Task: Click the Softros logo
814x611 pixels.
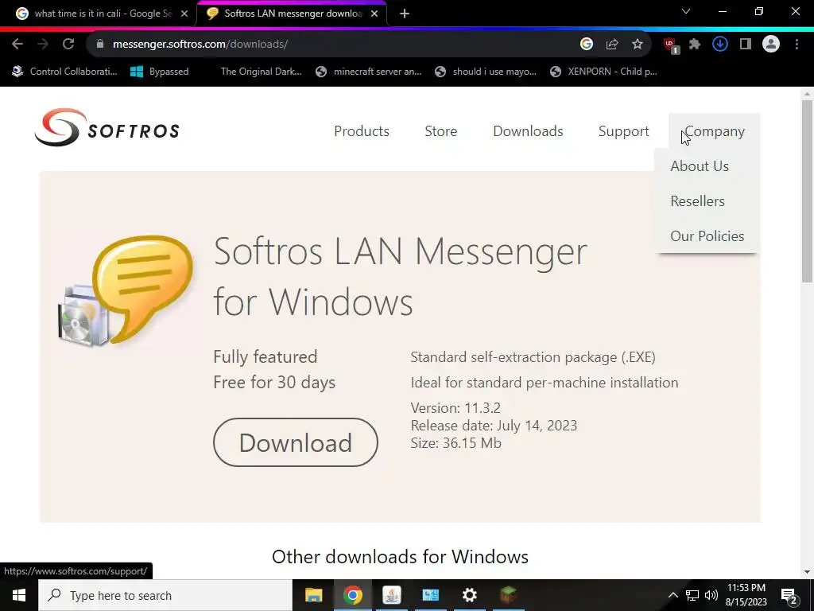Action: pyautogui.click(x=107, y=128)
